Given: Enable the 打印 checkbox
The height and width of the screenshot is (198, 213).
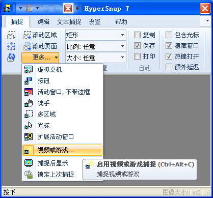Looking at the screenshot, I should [137, 56].
